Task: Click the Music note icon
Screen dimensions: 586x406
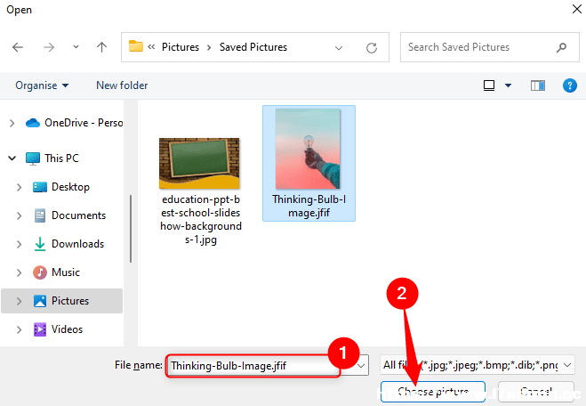Action: pos(40,272)
